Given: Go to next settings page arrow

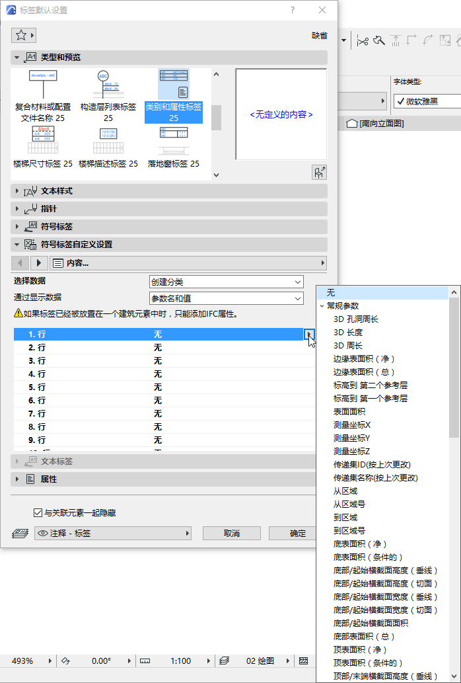Looking at the screenshot, I should pyautogui.click(x=39, y=263).
